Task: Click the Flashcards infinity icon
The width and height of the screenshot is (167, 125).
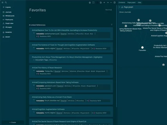Action: [x=4, y=20]
